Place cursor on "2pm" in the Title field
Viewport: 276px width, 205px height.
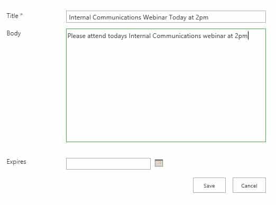(x=202, y=17)
